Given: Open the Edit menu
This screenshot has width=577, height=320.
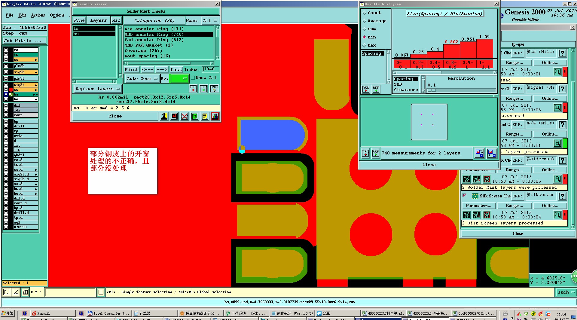Looking at the screenshot, I should (x=22, y=15).
